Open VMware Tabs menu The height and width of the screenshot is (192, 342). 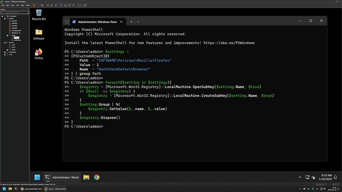coord(22,5)
